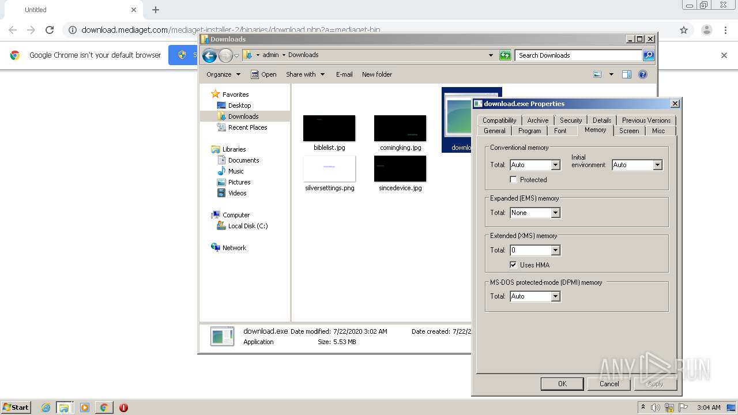The image size is (738, 415).
Task: Select Recent Places in navigation pane
Action: [x=247, y=127]
